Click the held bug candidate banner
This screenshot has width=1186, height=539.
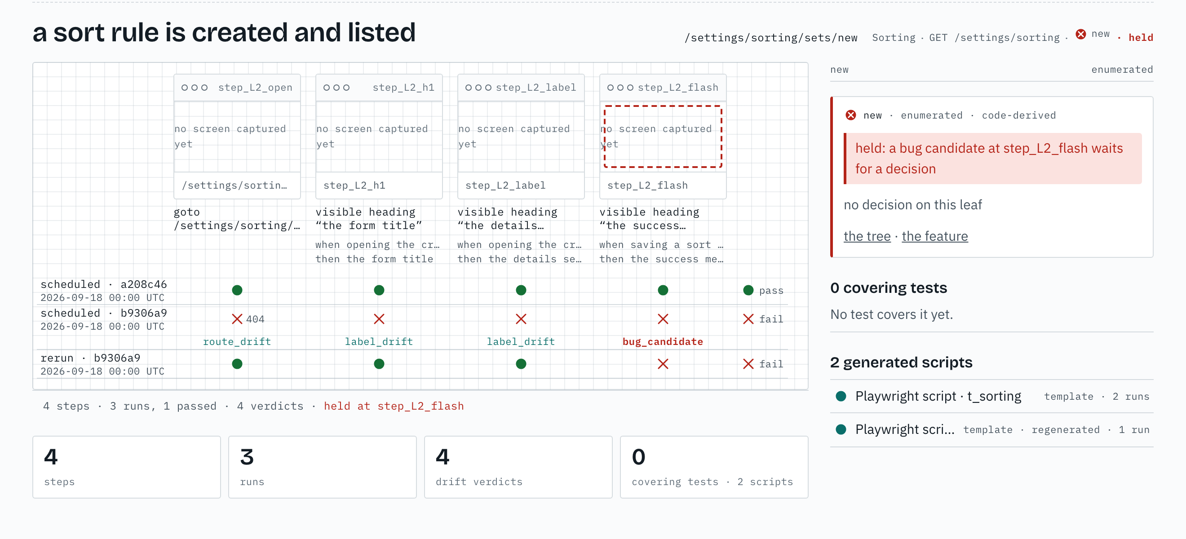coord(992,159)
